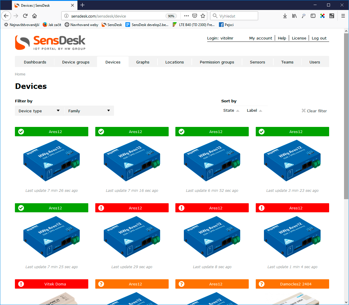Open the browser home page icon
349x305 pixels.
(34, 16)
